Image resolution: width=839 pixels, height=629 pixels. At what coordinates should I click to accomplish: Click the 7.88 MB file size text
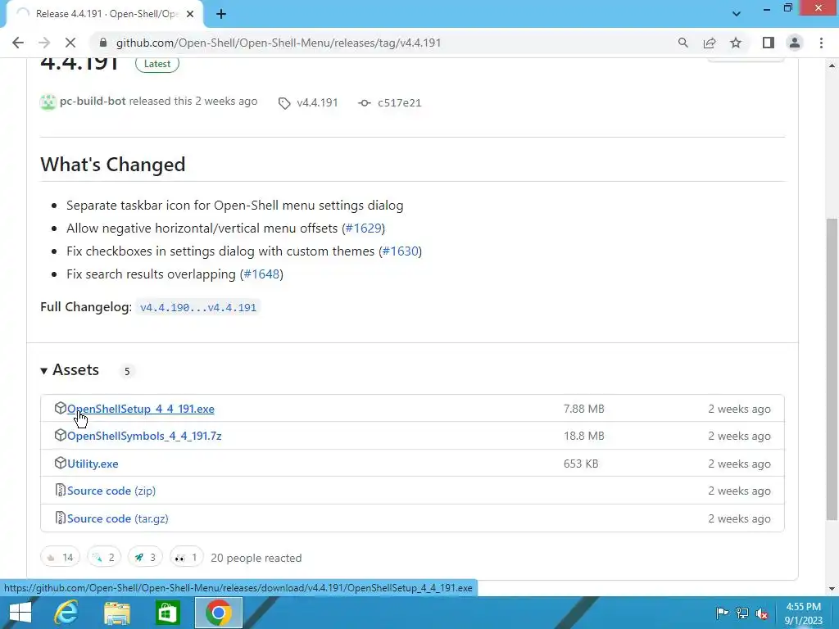click(583, 410)
